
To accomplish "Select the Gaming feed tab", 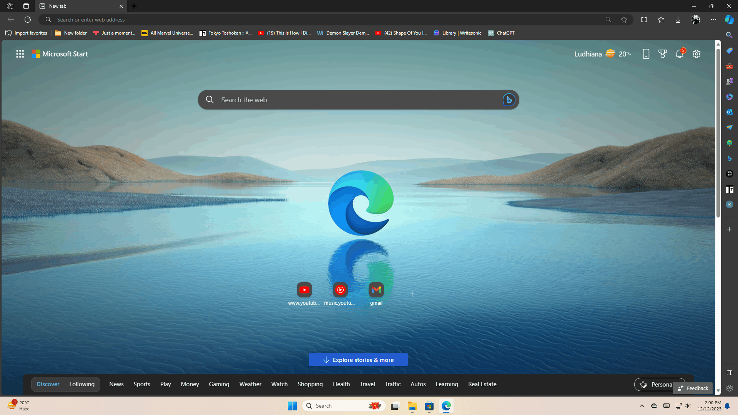I will click(x=219, y=384).
